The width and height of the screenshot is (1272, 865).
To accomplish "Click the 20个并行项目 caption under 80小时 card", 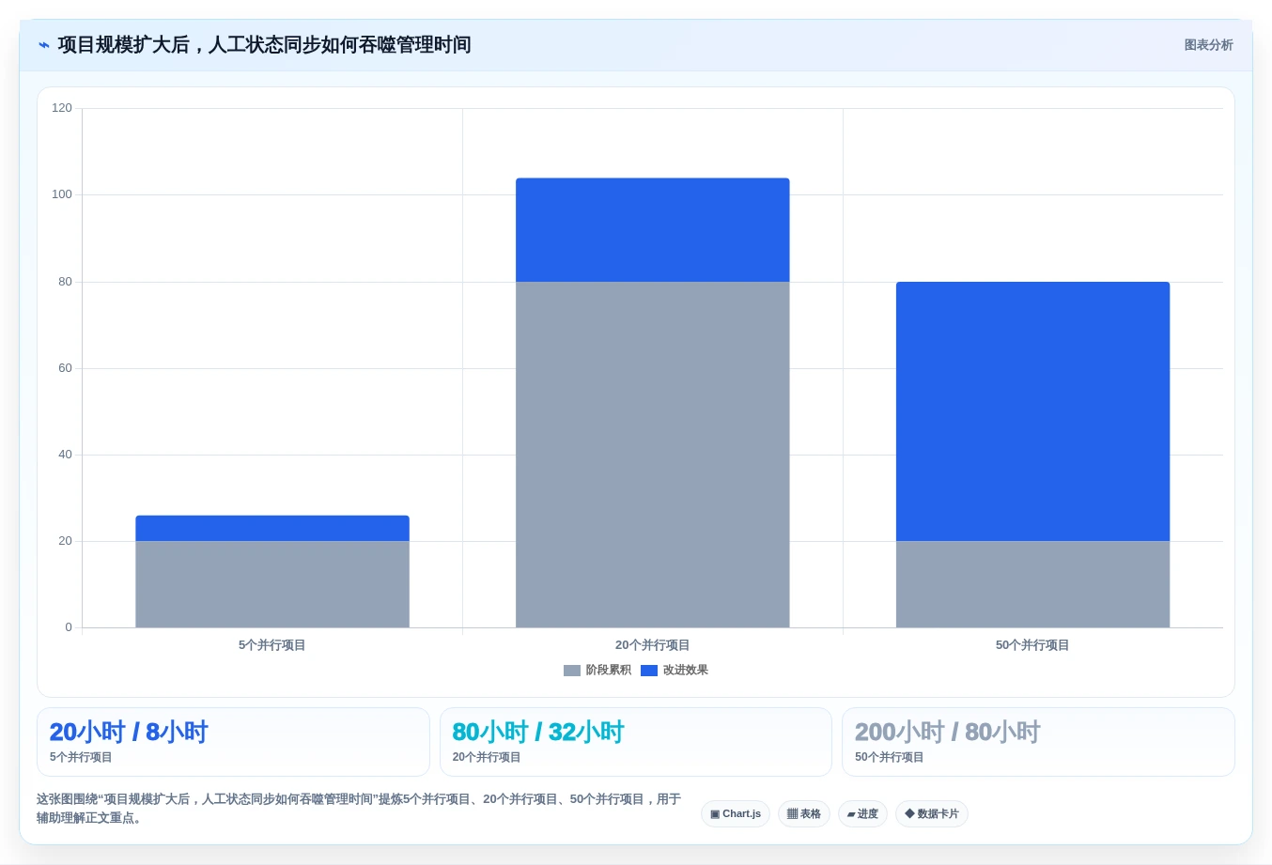I will 487,757.
